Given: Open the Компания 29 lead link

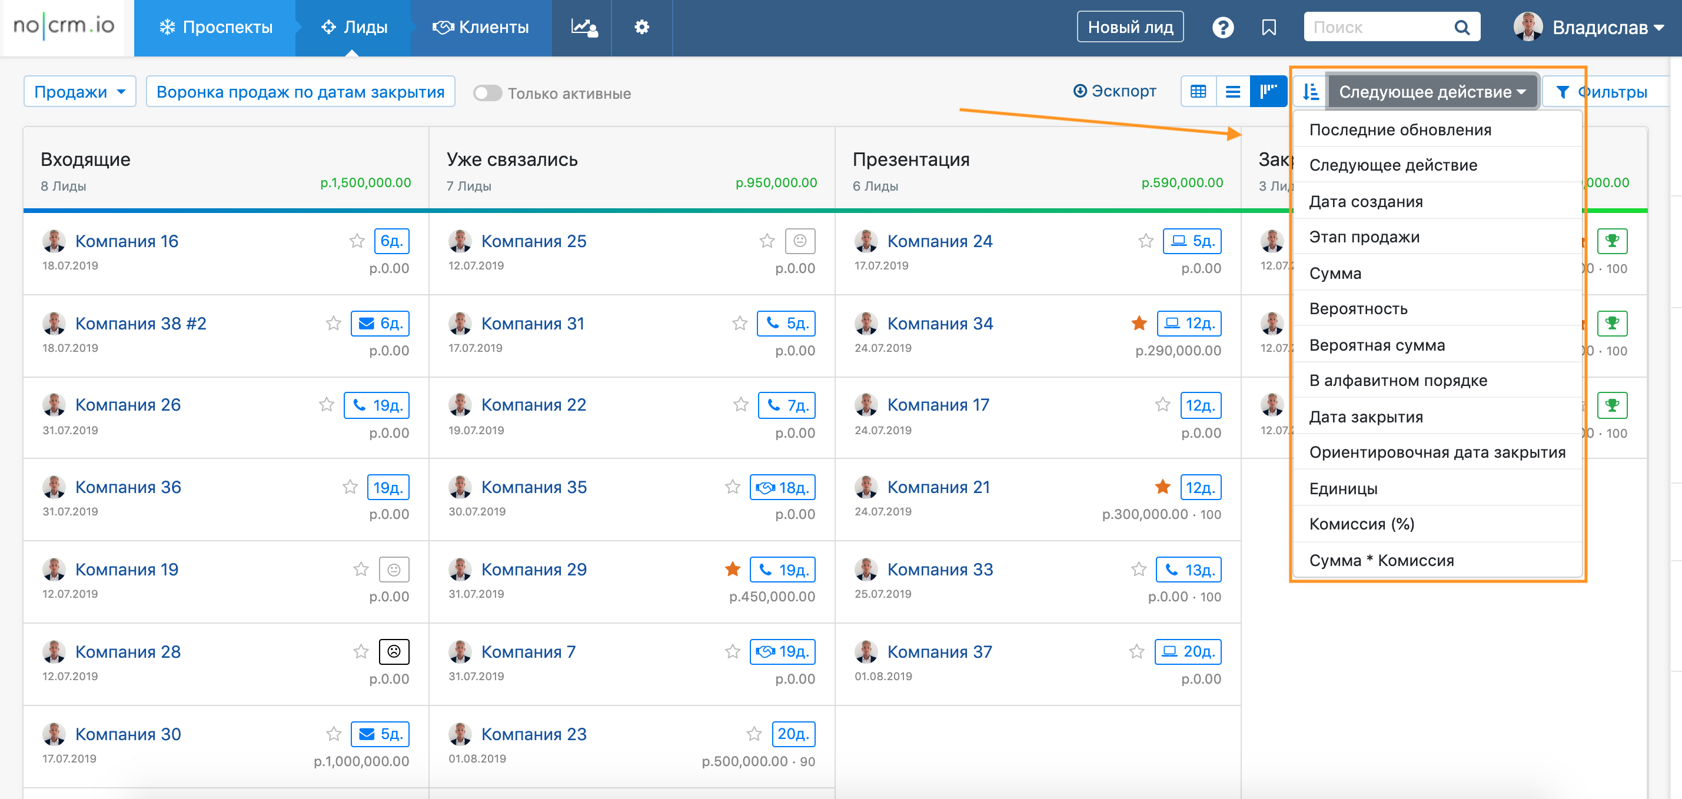Looking at the screenshot, I should (x=533, y=569).
